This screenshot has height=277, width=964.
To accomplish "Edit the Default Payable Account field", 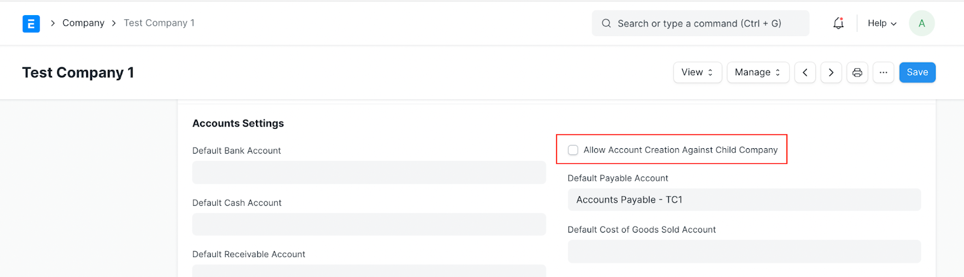I will click(744, 199).
